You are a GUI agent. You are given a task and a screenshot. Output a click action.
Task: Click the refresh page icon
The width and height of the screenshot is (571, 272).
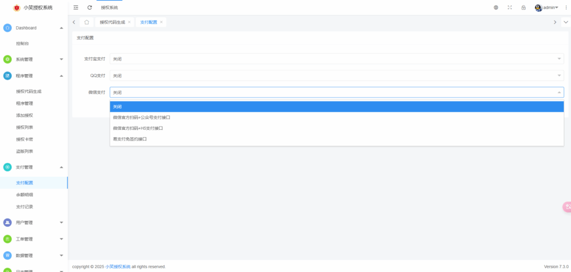pyautogui.click(x=90, y=7)
